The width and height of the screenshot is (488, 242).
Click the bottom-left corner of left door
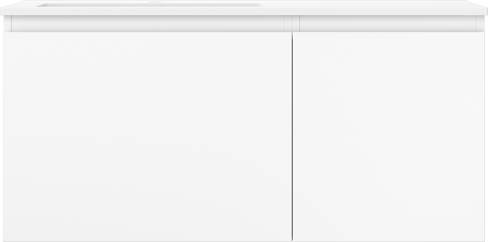(4, 241)
